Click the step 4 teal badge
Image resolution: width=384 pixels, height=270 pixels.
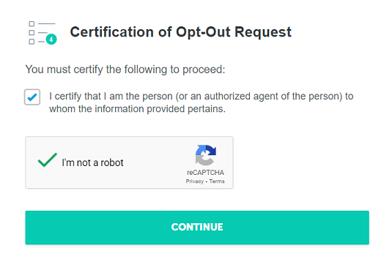(x=51, y=39)
